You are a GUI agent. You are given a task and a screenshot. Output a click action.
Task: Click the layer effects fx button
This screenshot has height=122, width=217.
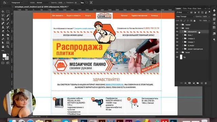(x=185, y=83)
